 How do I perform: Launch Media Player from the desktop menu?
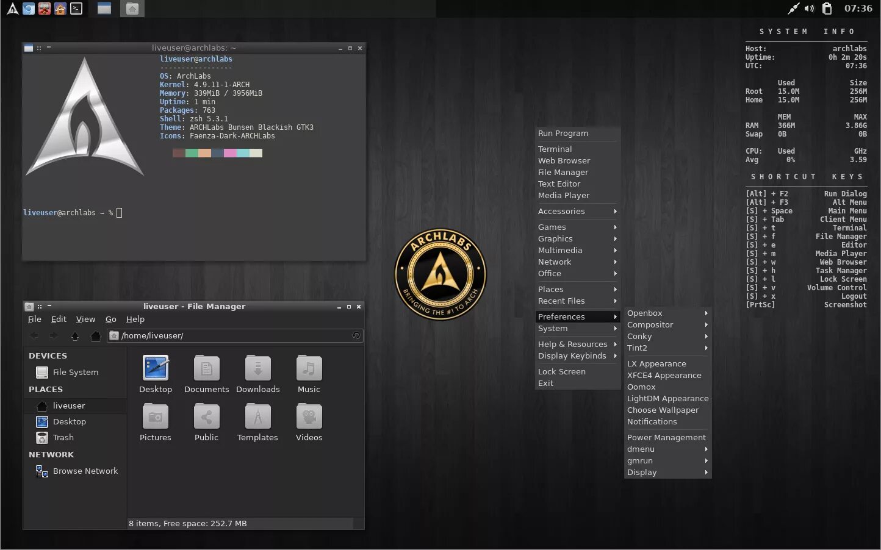[x=578, y=195]
